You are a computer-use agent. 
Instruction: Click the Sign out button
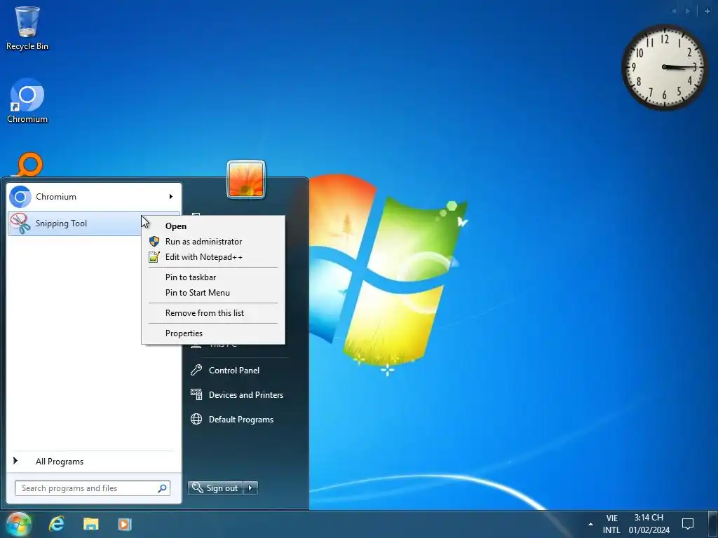coord(215,488)
